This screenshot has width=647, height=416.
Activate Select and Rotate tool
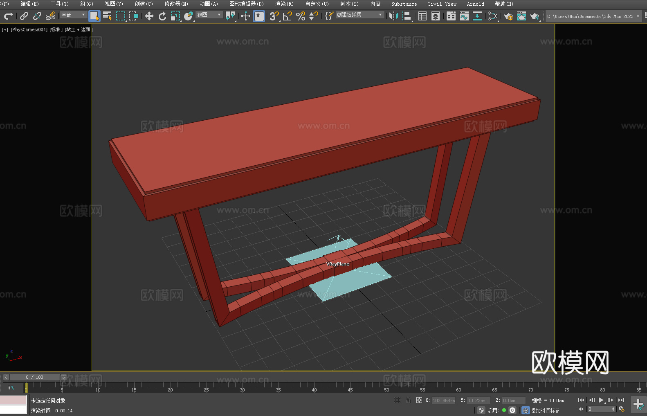[x=162, y=16]
